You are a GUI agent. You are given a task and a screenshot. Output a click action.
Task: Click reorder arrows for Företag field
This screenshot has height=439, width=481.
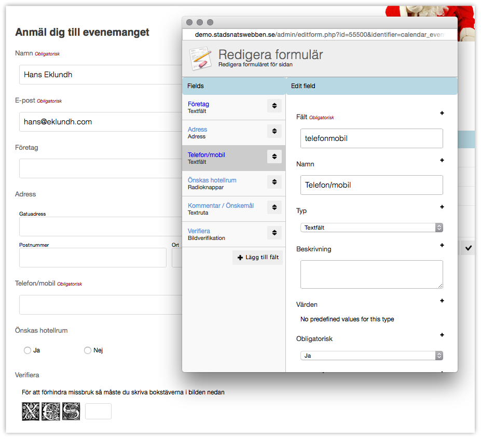click(x=274, y=106)
